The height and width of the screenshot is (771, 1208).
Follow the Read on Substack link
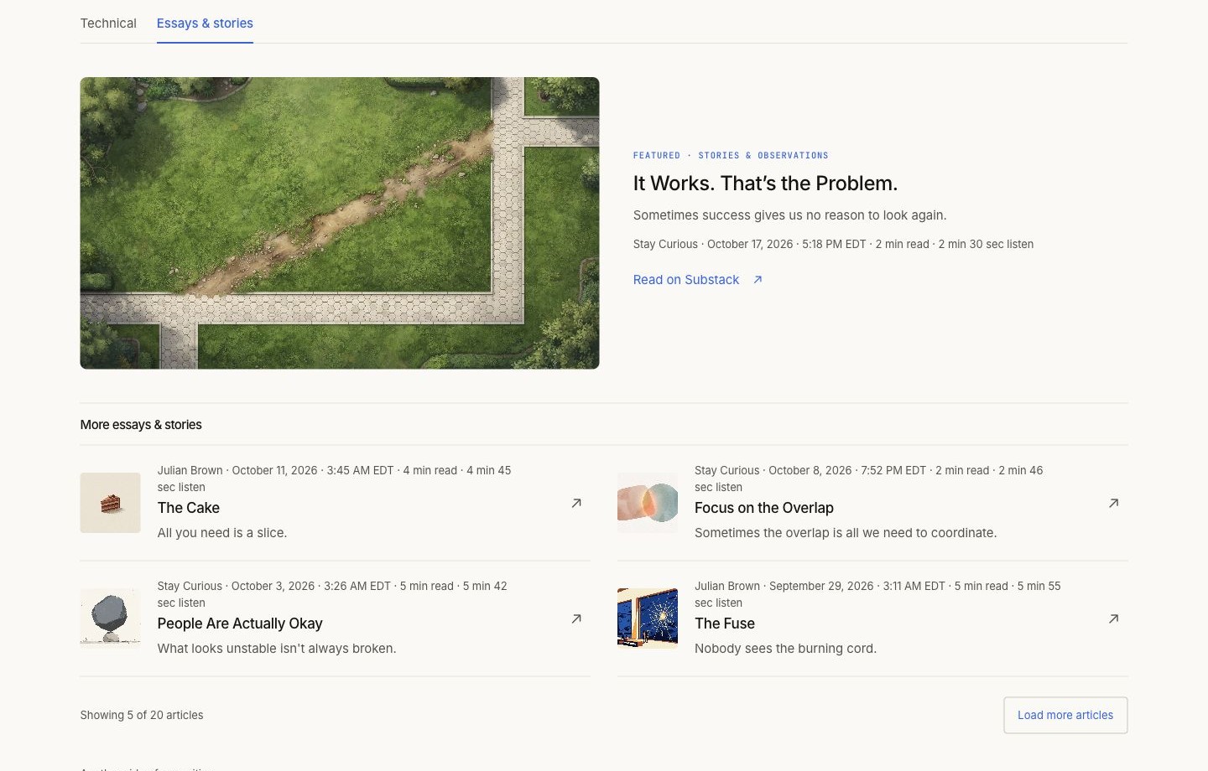point(686,280)
